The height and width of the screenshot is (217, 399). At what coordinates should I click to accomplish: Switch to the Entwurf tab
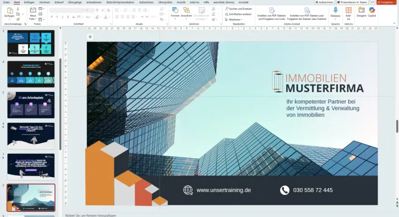[59, 2]
